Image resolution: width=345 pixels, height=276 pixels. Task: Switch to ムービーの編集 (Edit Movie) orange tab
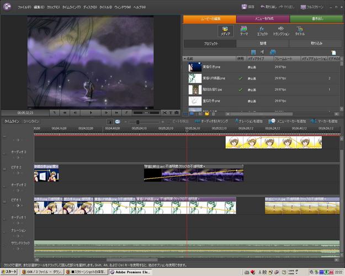209,19
